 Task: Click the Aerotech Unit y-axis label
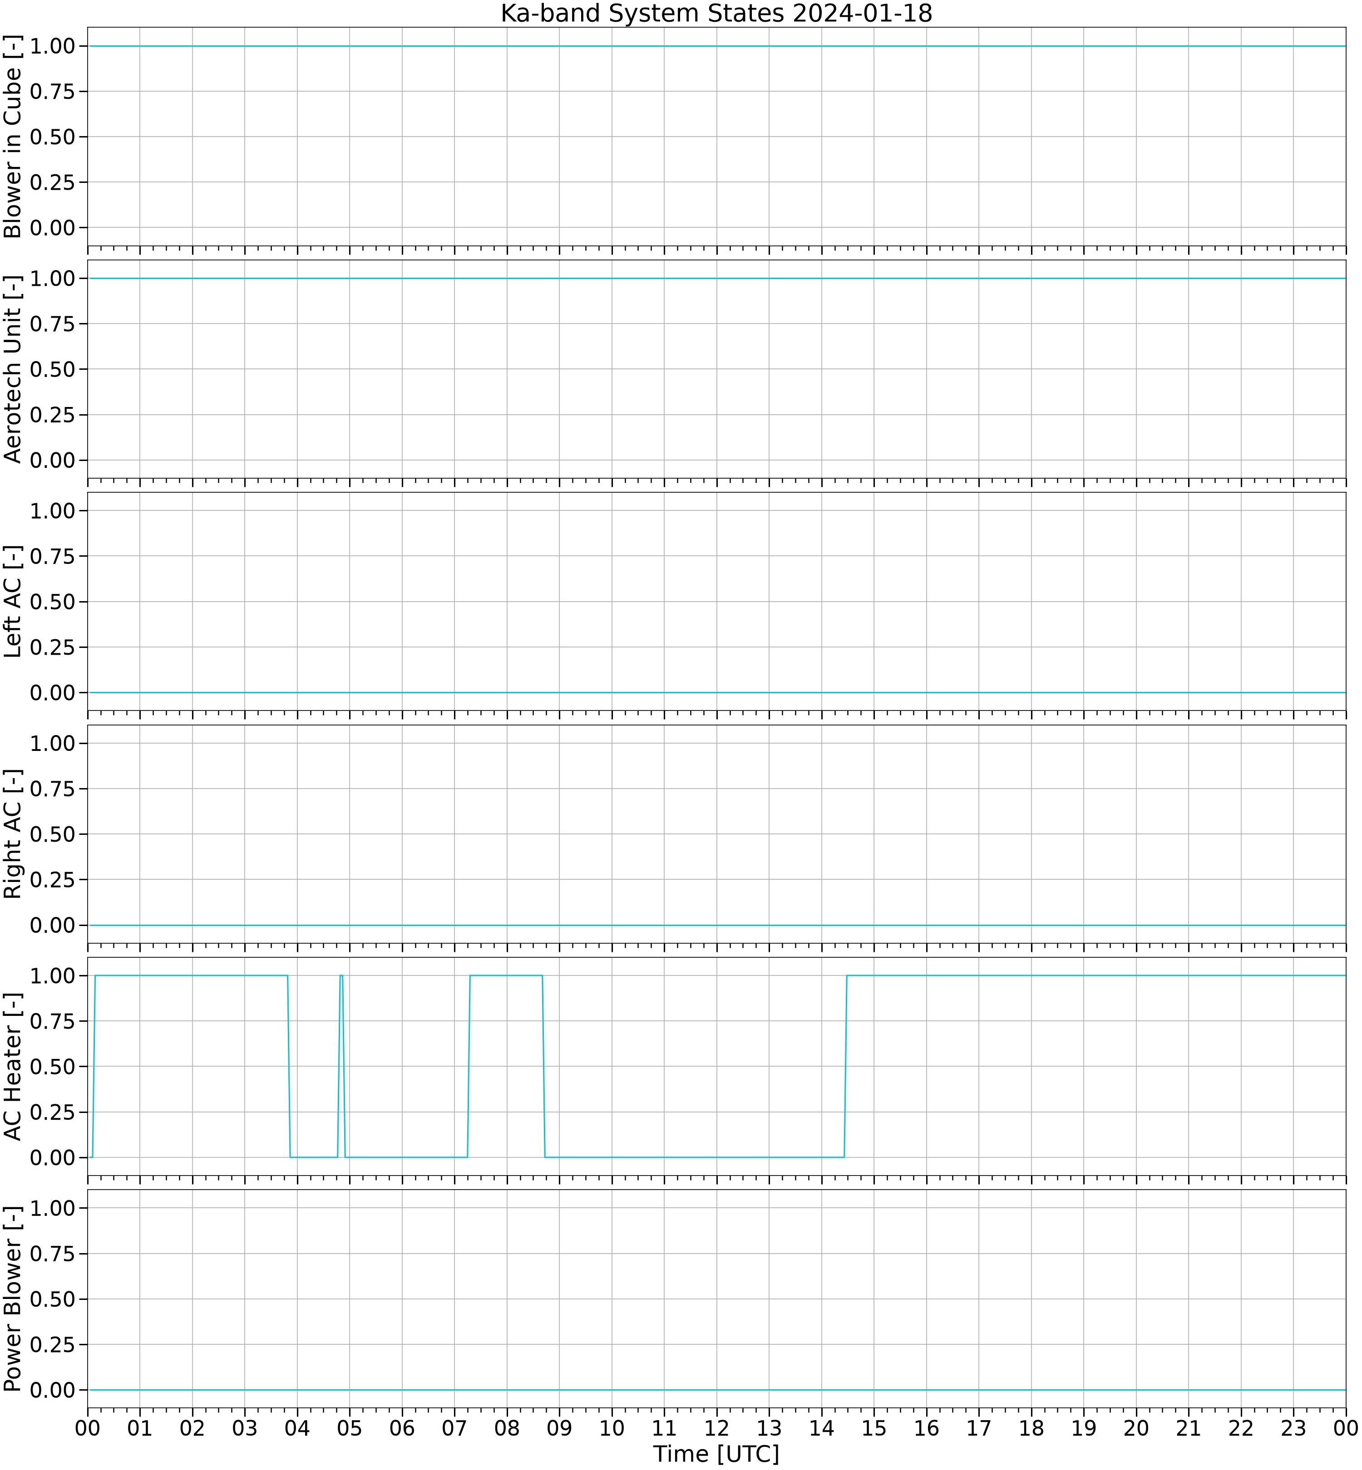tap(13, 369)
